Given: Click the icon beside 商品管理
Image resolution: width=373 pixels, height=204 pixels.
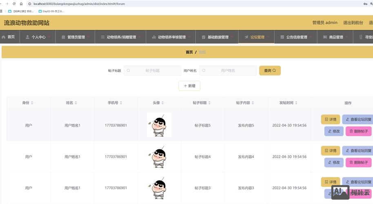Looking at the screenshot, I should (325, 37).
